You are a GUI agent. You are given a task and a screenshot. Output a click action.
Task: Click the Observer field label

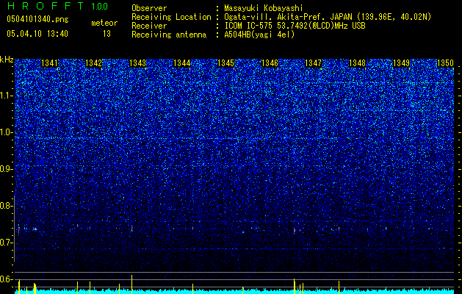coord(149,8)
